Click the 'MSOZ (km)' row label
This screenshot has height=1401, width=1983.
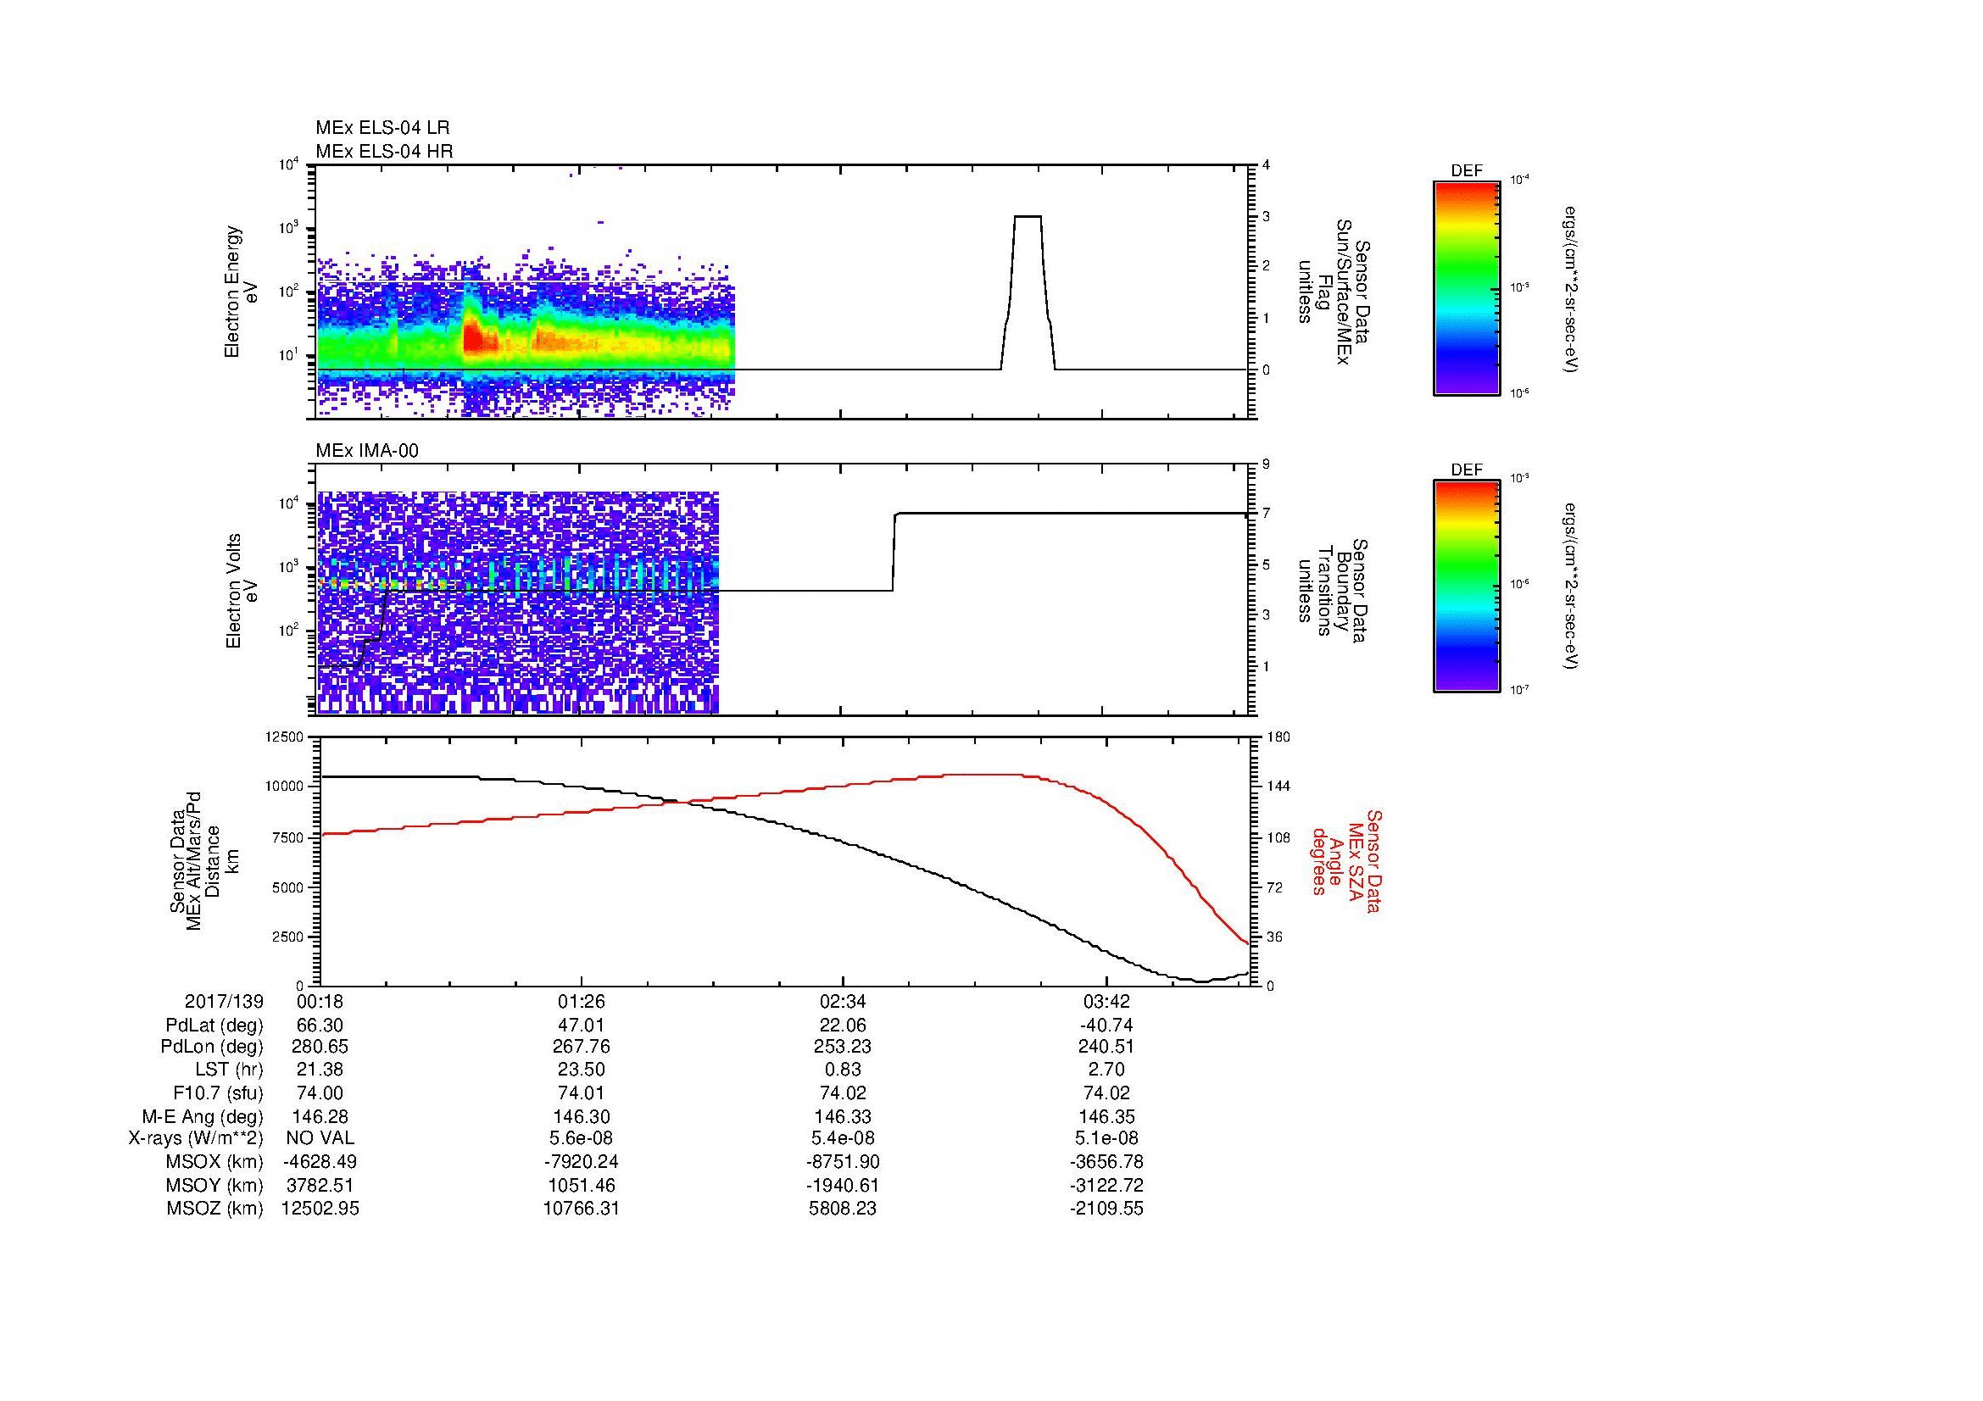[x=214, y=1209]
